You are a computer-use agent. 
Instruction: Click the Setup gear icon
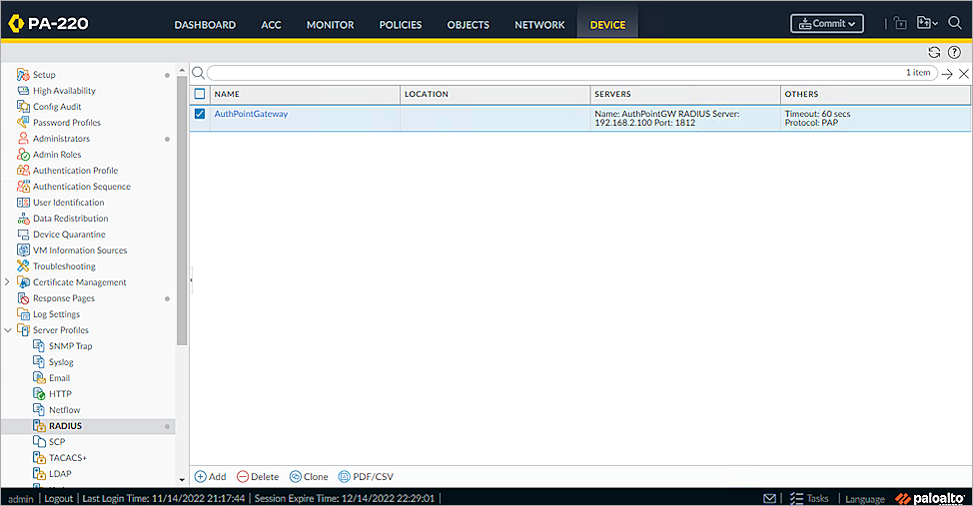[23, 75]
